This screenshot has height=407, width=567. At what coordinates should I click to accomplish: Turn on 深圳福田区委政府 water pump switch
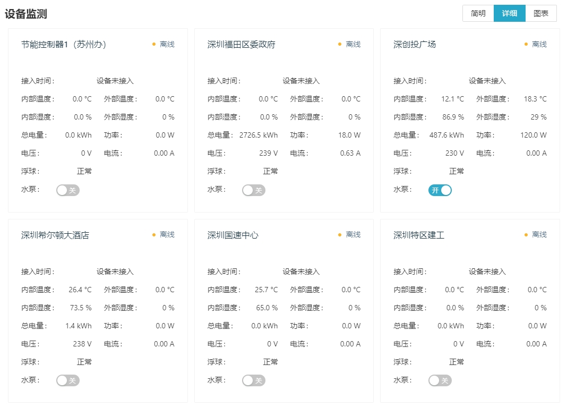[x=254, y=190]
